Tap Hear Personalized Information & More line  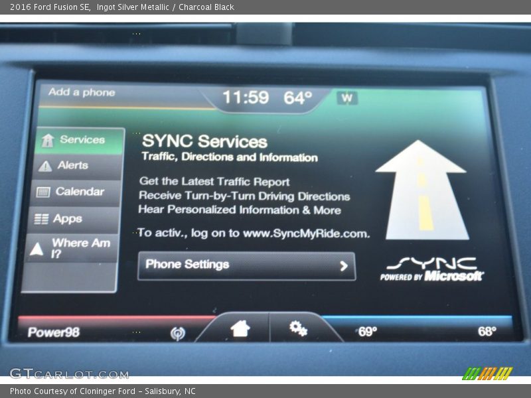coord(240,210)
